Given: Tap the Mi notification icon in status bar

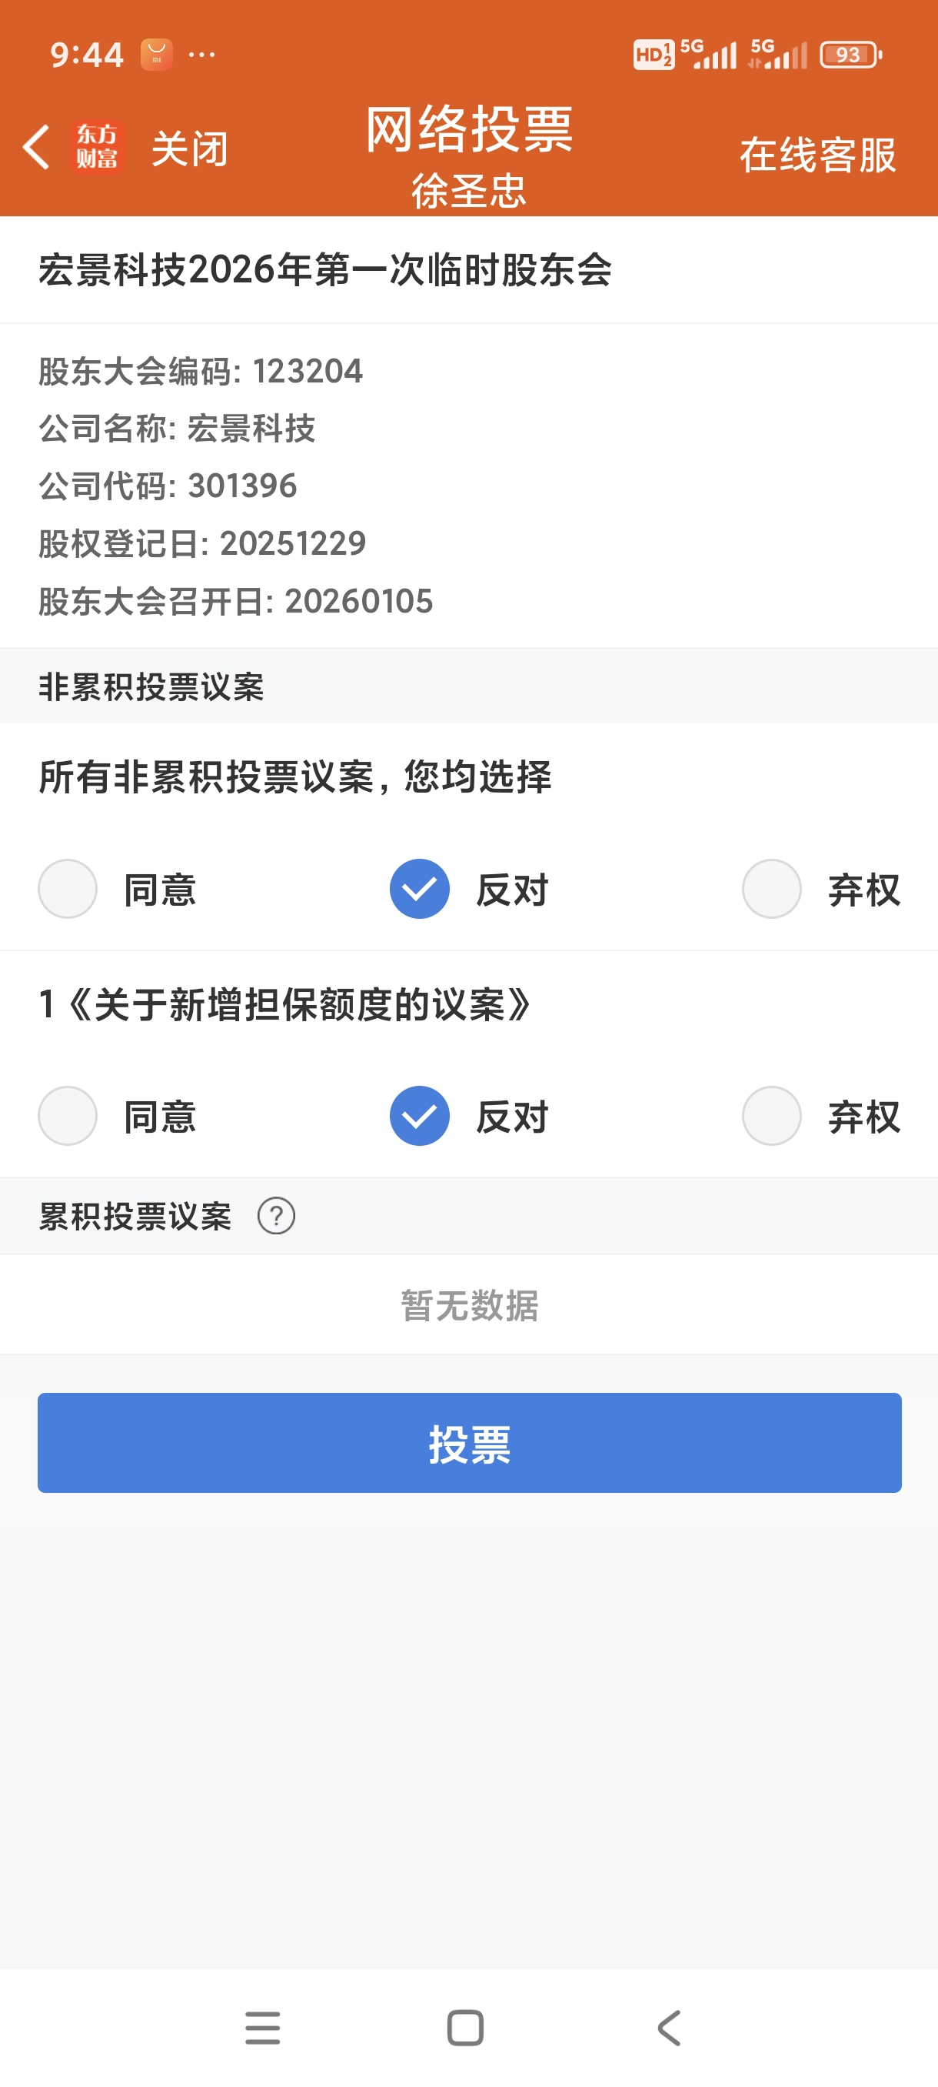Looking at the screenshot, I should (x=156, y=55).
